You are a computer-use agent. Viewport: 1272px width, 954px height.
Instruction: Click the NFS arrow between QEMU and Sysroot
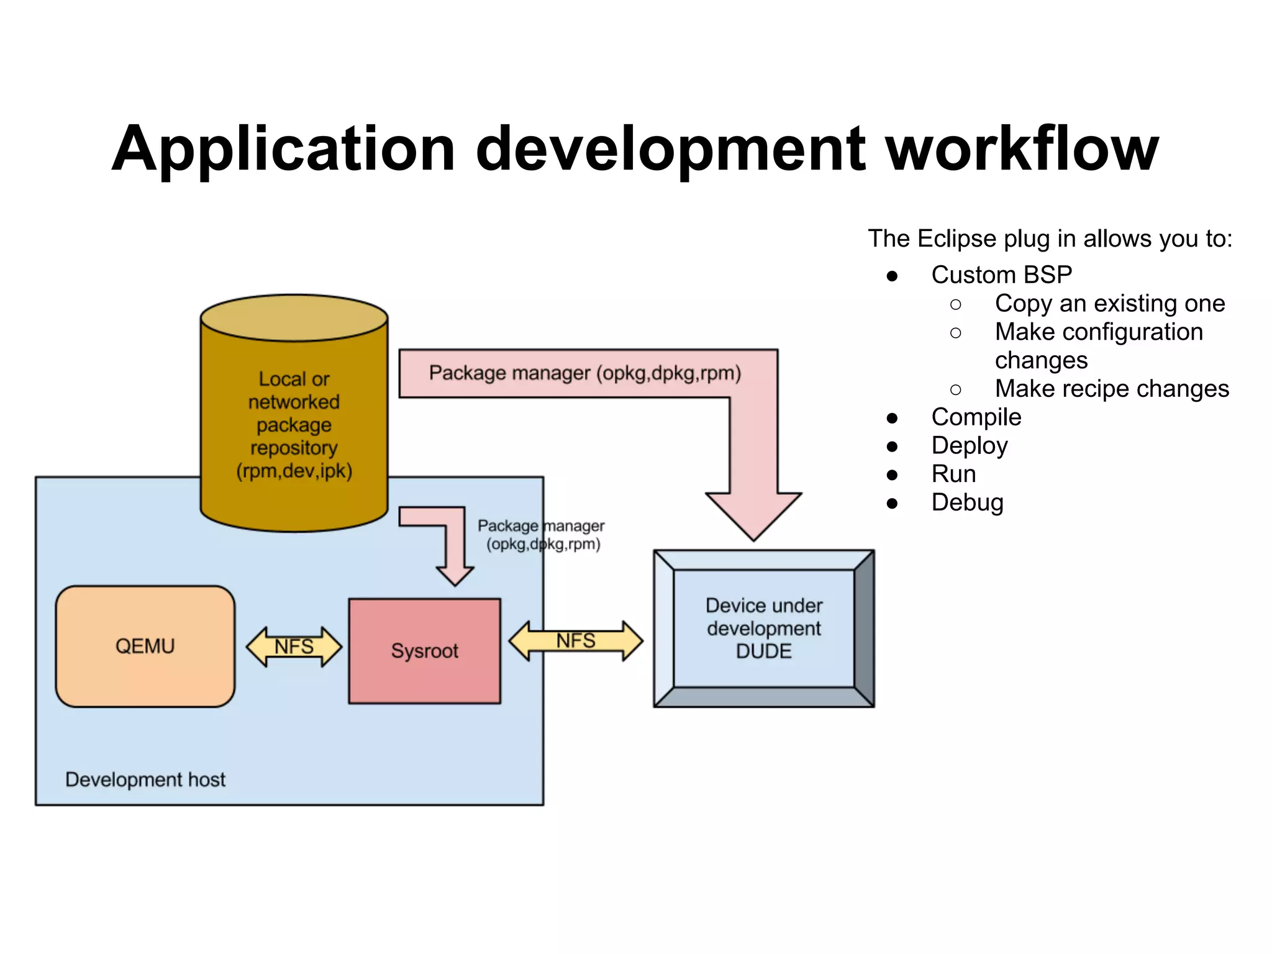pyautogui.click(x=294, y=647)
